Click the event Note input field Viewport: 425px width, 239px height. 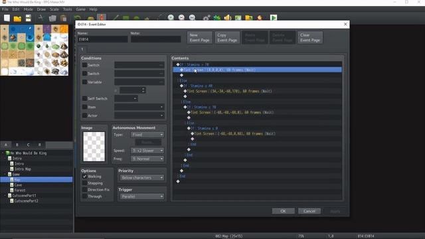pos(156,39)
